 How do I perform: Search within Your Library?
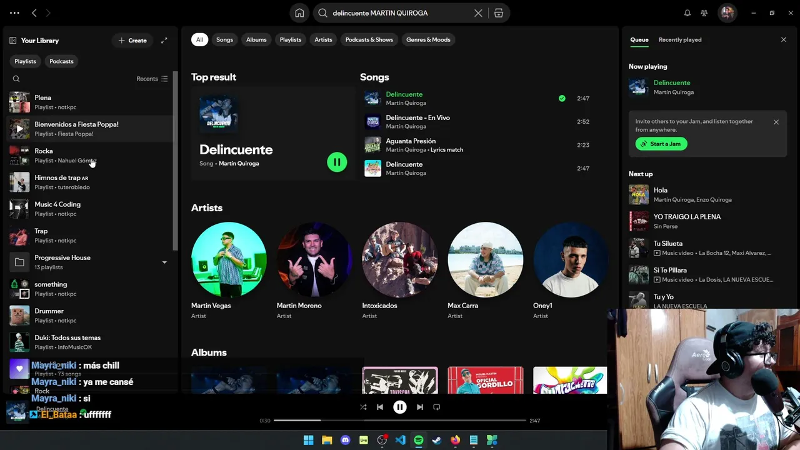pyautogui.click(x=16, y=79)
